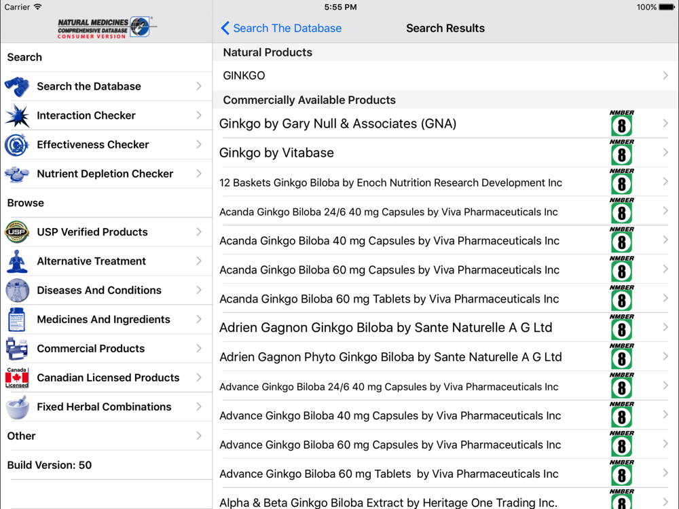
Task: Click the Build Version: 50 text
Action: (50, 466)
